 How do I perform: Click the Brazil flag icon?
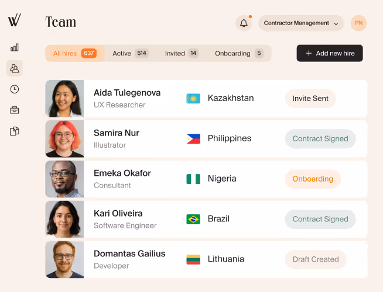point(193,219)
